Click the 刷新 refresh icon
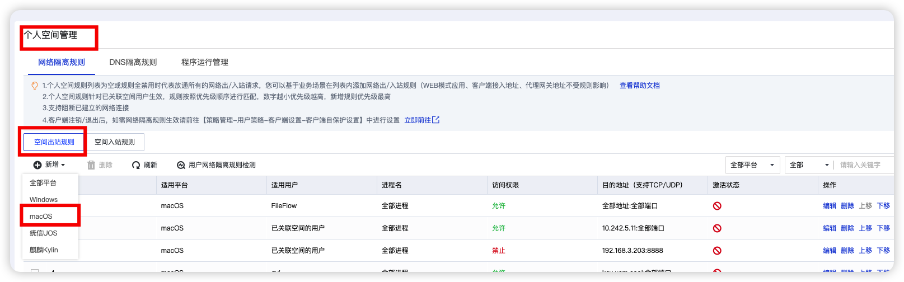Viewport: 904px width, 282px height. pyautogui.click(x=136, y=165)
